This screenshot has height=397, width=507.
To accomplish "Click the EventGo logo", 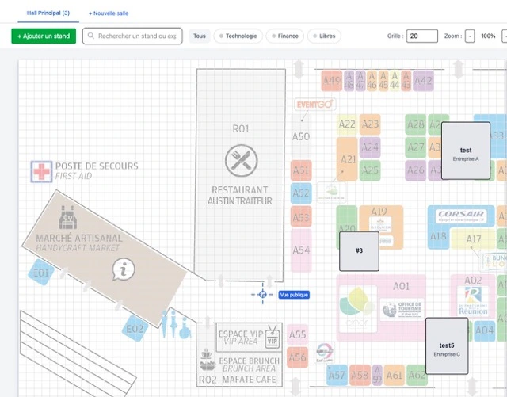I will click(315, 105).
